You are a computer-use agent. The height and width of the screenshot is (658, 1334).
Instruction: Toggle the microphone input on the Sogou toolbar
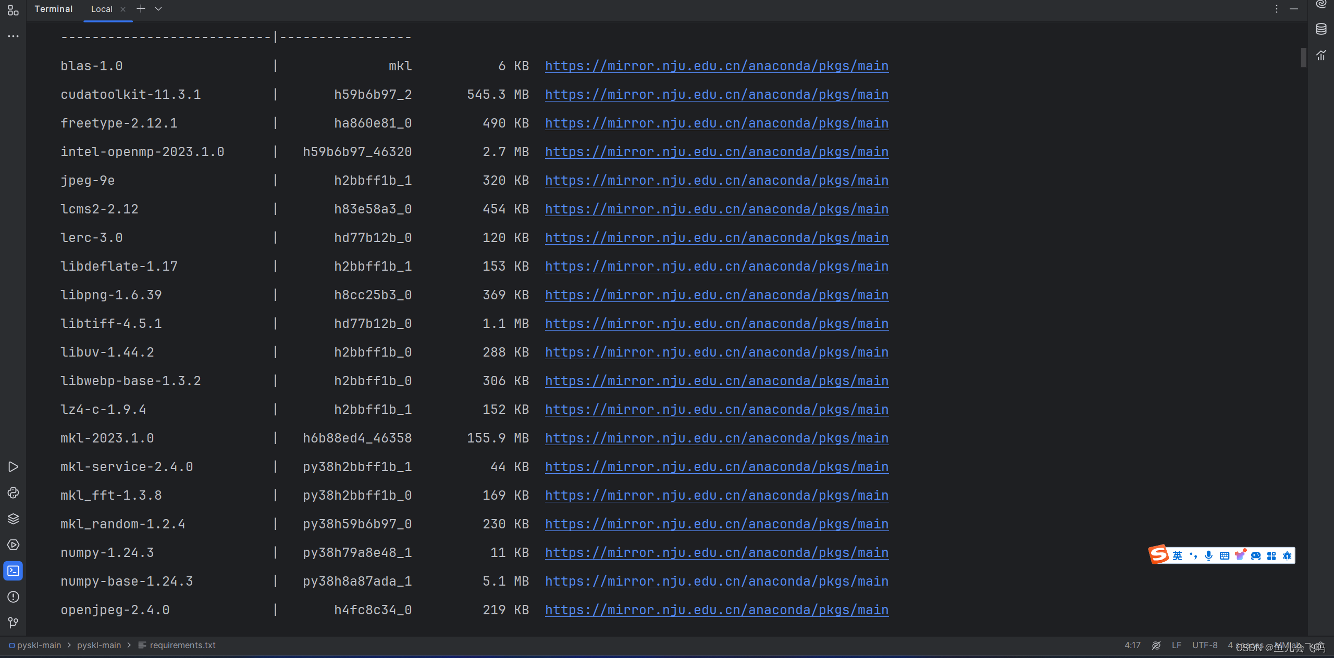click(1208, 555)
